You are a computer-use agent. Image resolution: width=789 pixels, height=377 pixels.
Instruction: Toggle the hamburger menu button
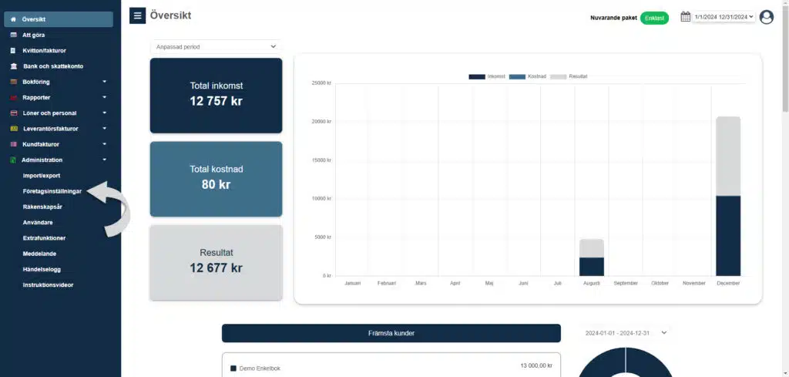coord(137,15)
